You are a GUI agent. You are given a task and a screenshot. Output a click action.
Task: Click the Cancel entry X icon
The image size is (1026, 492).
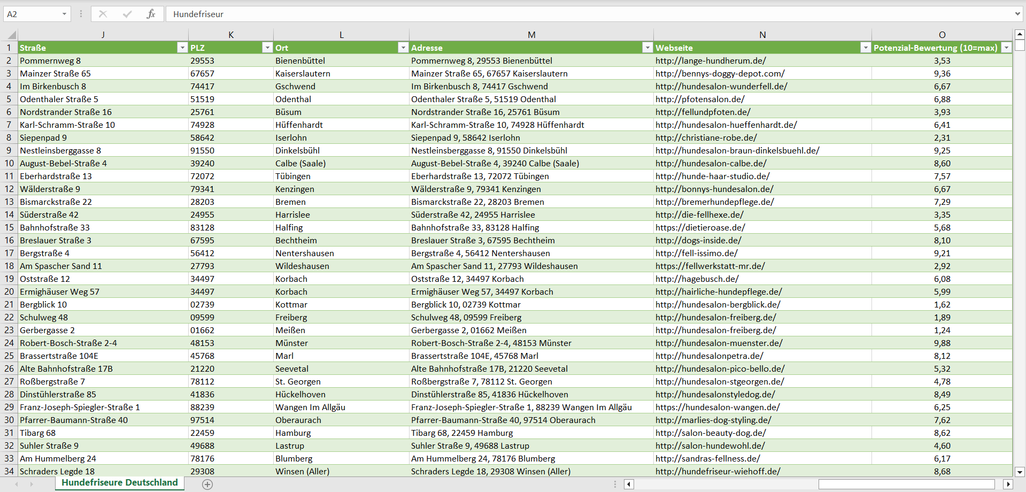click(x=103, y=14)
